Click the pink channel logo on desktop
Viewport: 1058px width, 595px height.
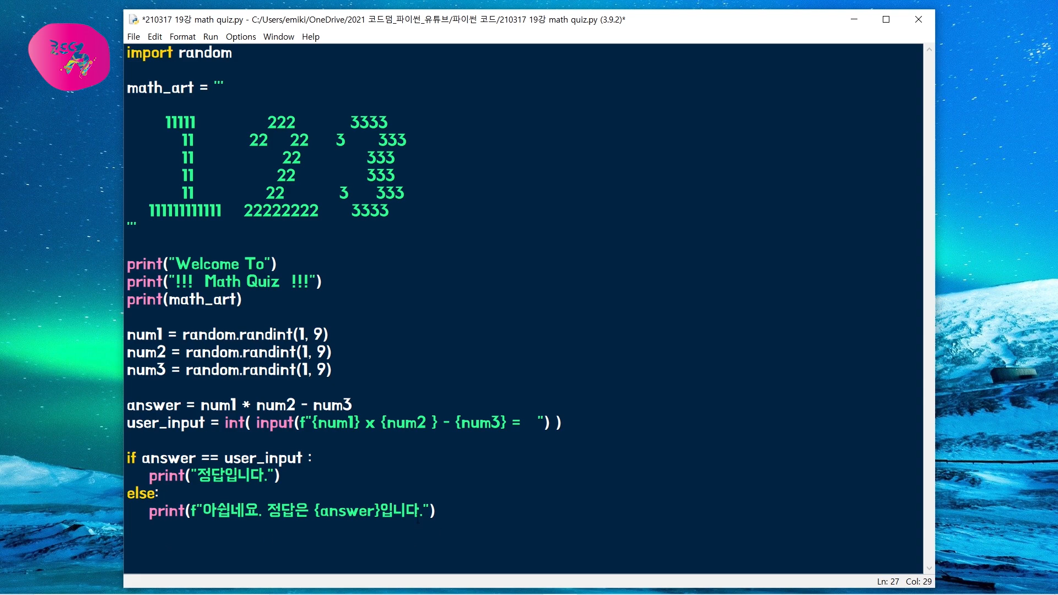pos(69,57)
